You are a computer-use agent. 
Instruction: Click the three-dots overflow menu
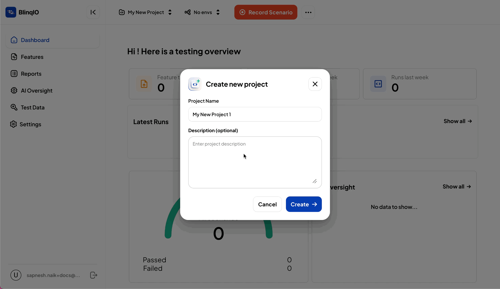(x=308, y=12)
